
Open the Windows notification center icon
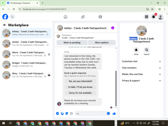click(x=163, y=123)
